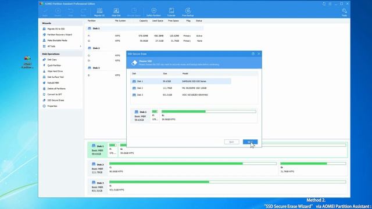Click the Next button in the dialog
The height and width of the screenshot is (209, 372).
tap(250, 142)
